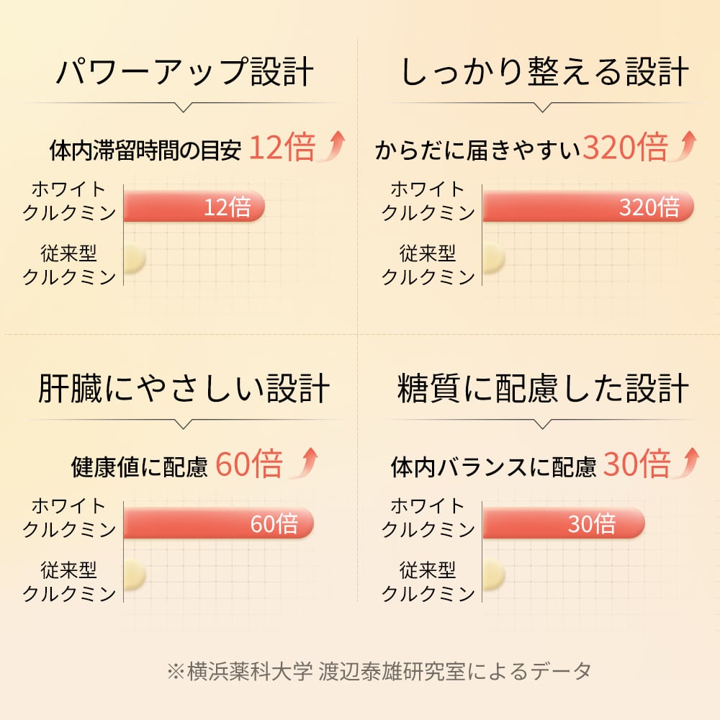The height and width of the screenshot is (720, 720).
Task: Click the down chevron under 肝臓にやさしい設計
Action: pos(184,424)
